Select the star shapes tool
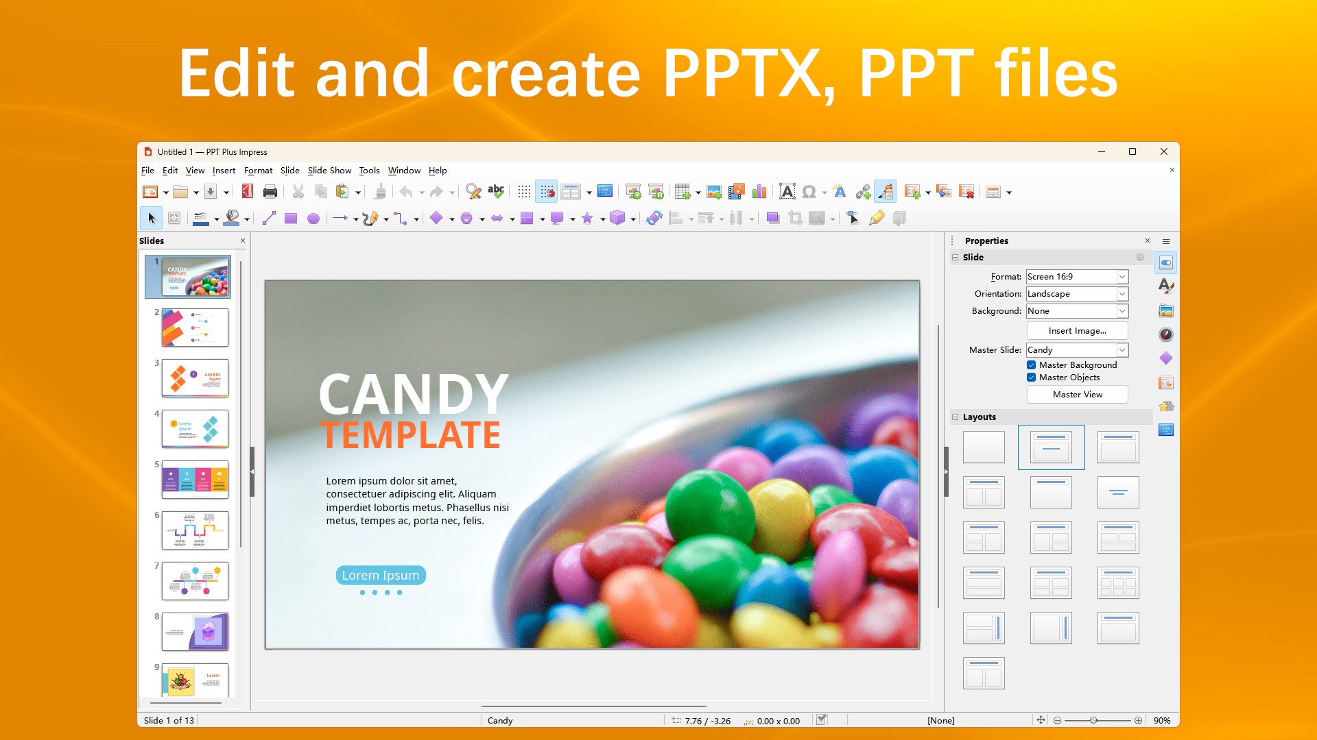The height and width of the screenshot is (740, 1317). tap(587, 219)
